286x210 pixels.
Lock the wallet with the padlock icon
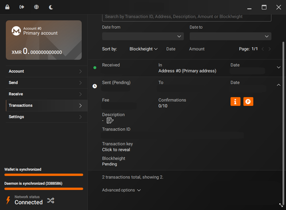coord(7,7)
